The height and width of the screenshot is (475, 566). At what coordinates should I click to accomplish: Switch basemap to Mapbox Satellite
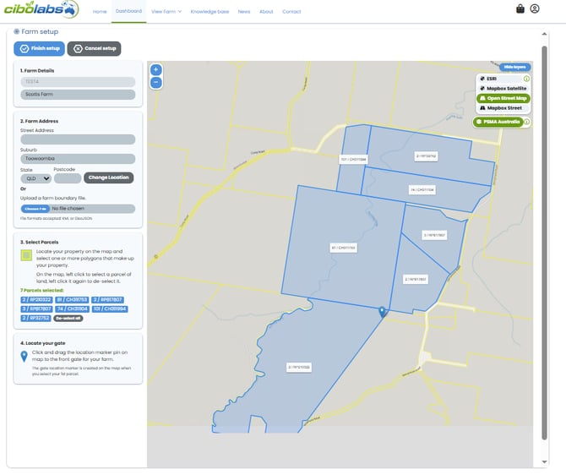[x=503, y=88]
